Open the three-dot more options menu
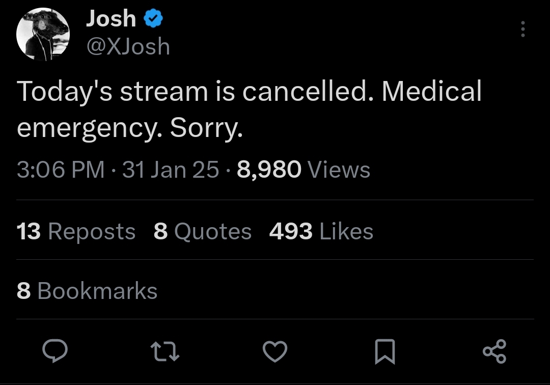550x385 pixels. (x=522, y=30)
